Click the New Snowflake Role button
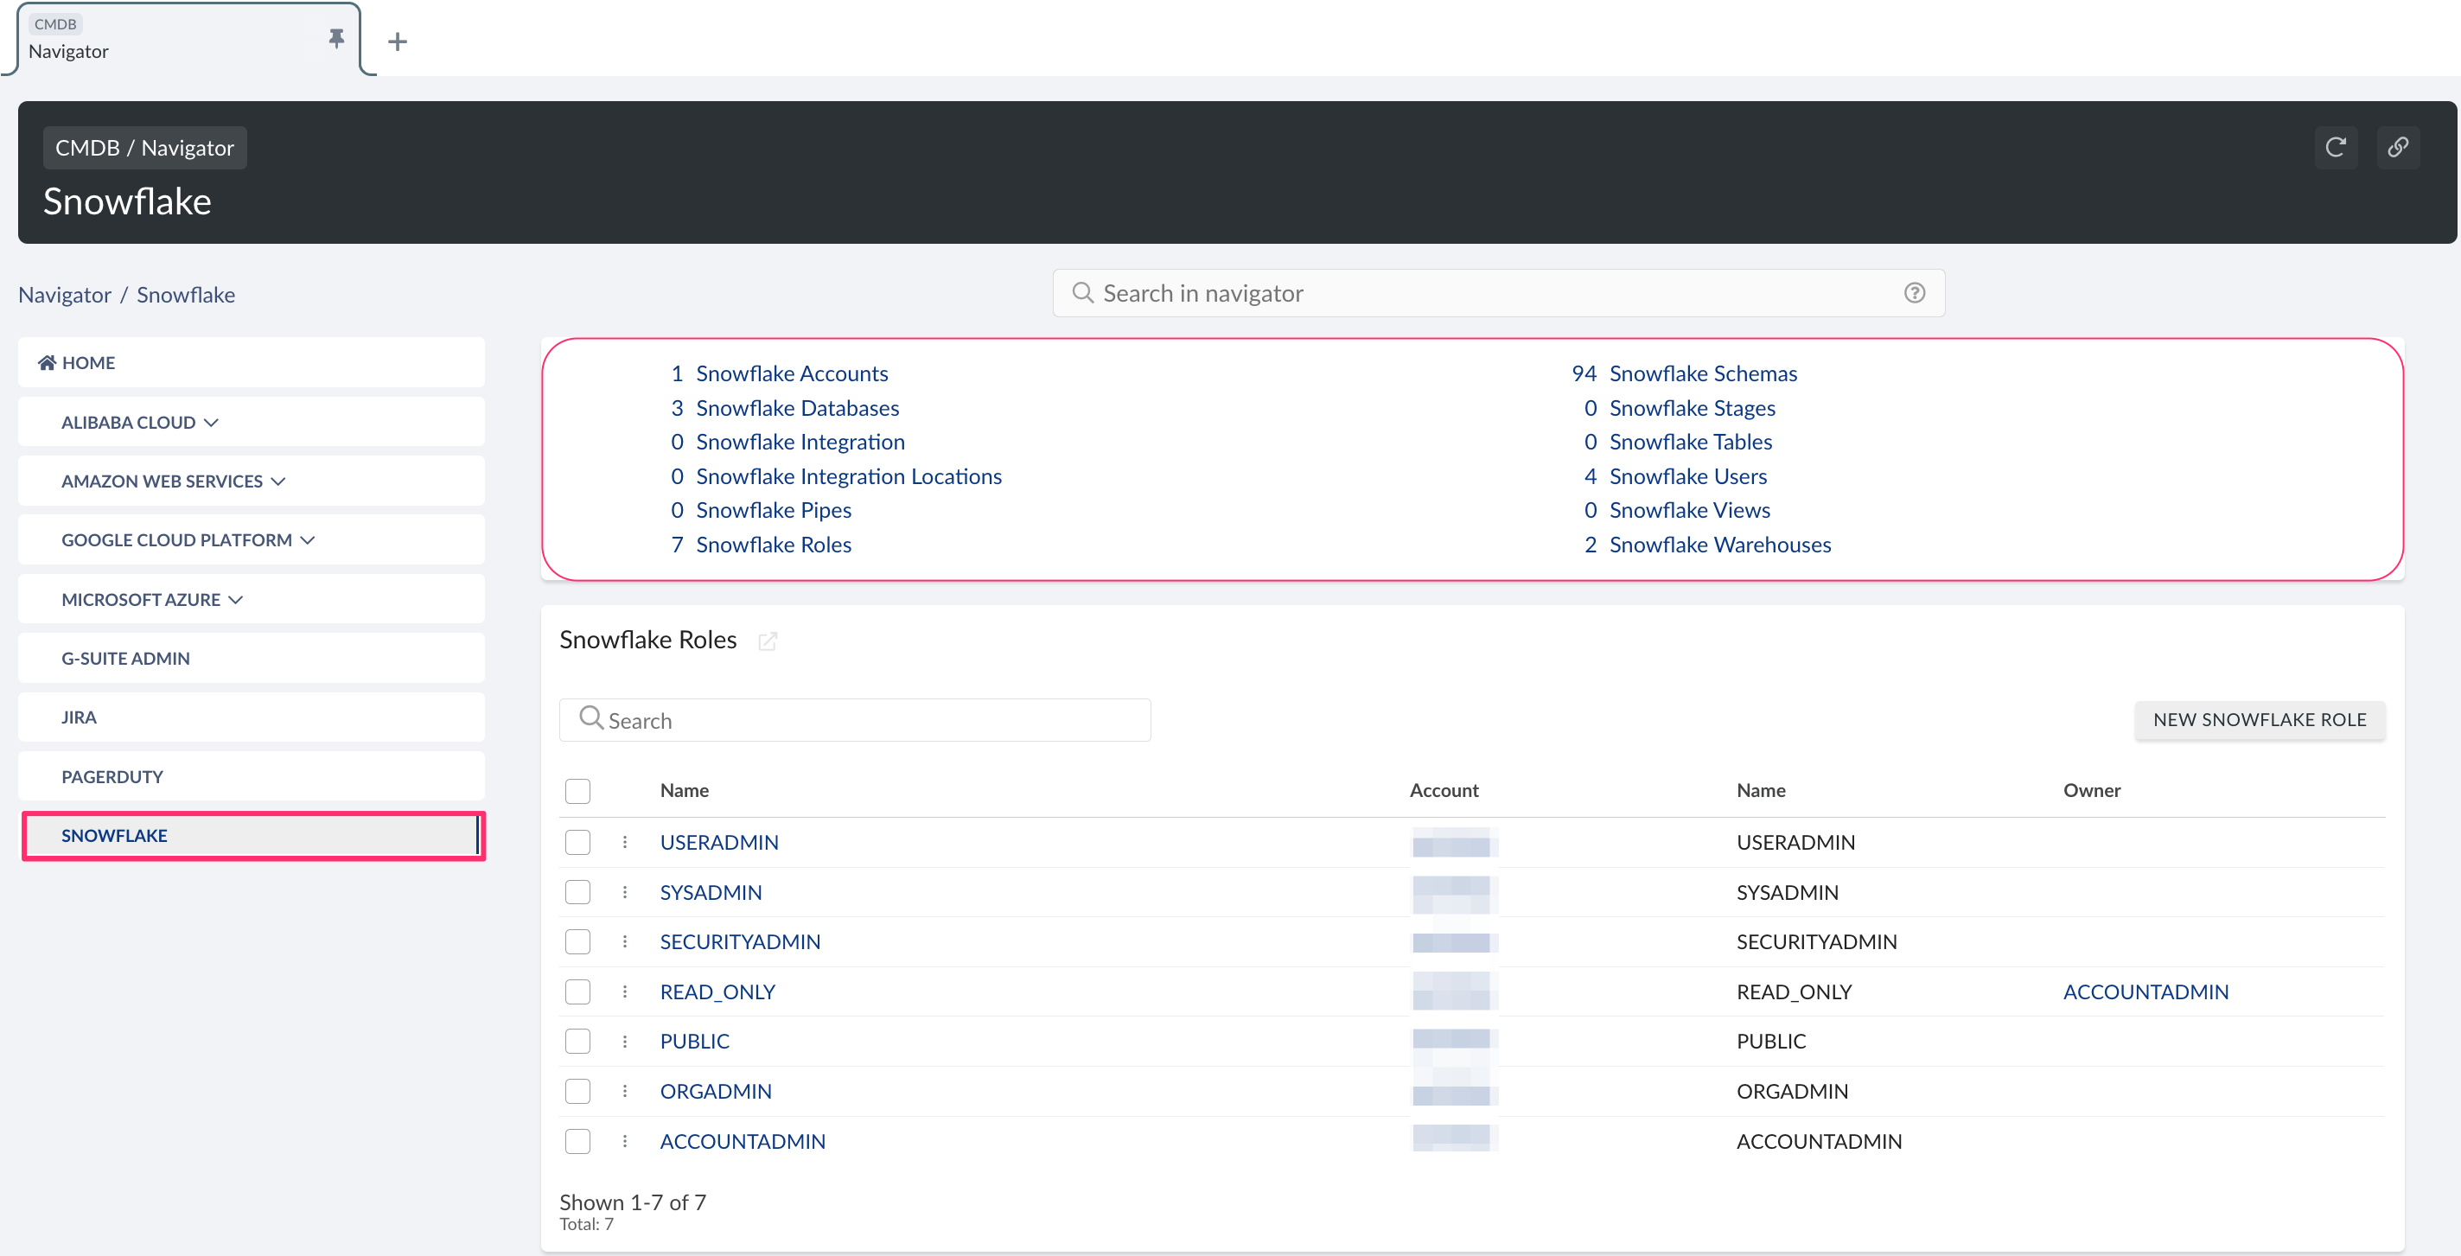The height and width of the screenshot is (1256, 2461). (2259, 719)
